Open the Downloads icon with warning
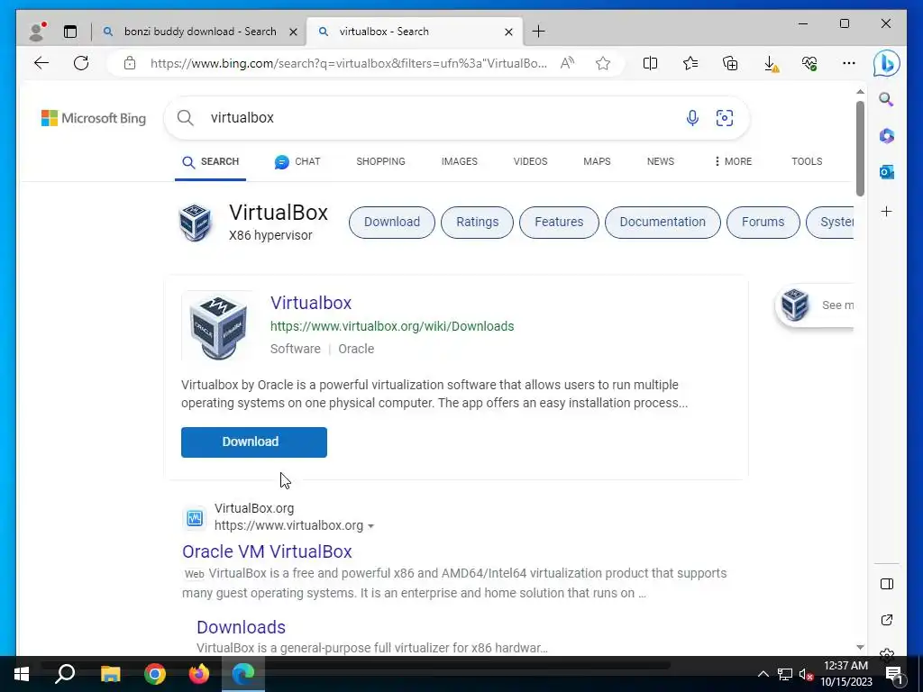 pos(771,64)
